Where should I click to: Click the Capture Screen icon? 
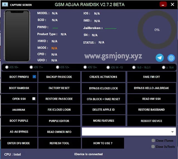pos(5,4)
